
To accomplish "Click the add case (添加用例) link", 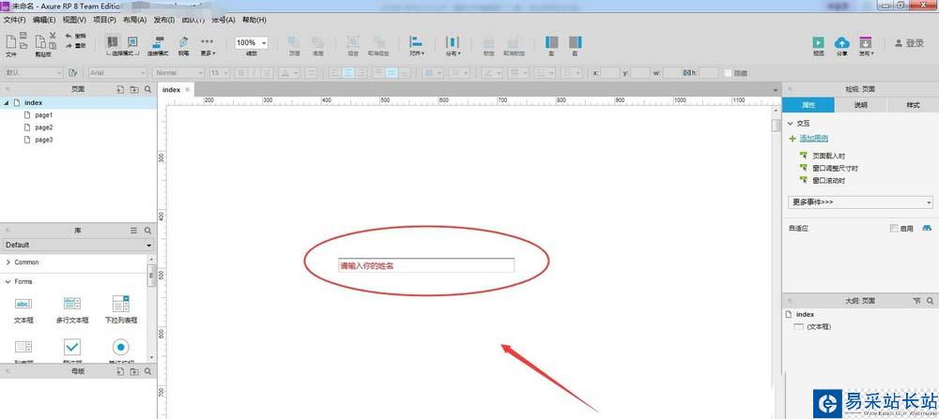I will pos(814,139).
